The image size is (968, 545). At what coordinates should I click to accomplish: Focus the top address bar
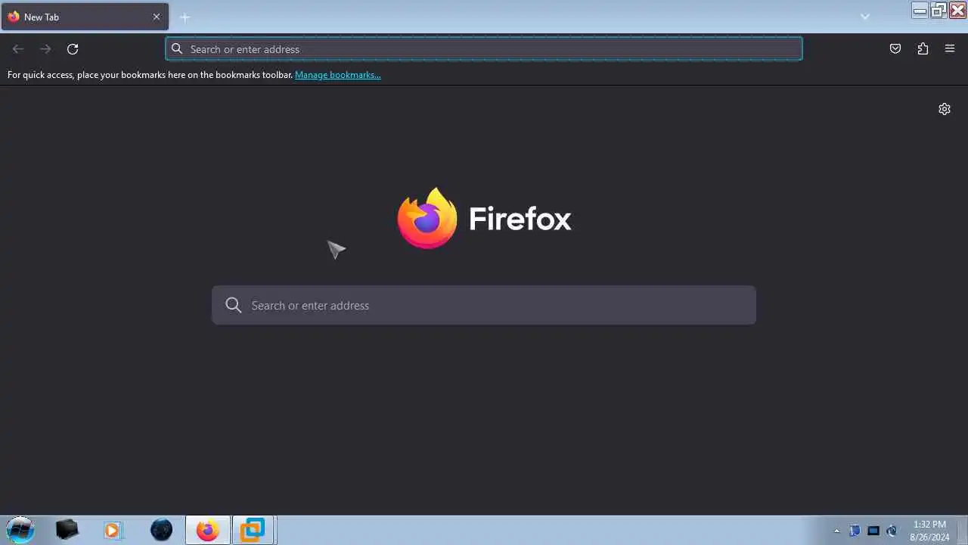click(484, 49)
